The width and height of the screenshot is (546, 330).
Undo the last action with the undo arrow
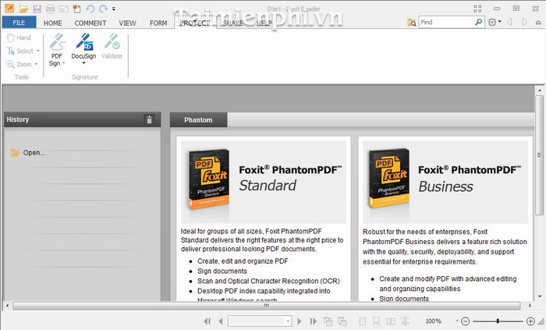click(x=90, y=9)
